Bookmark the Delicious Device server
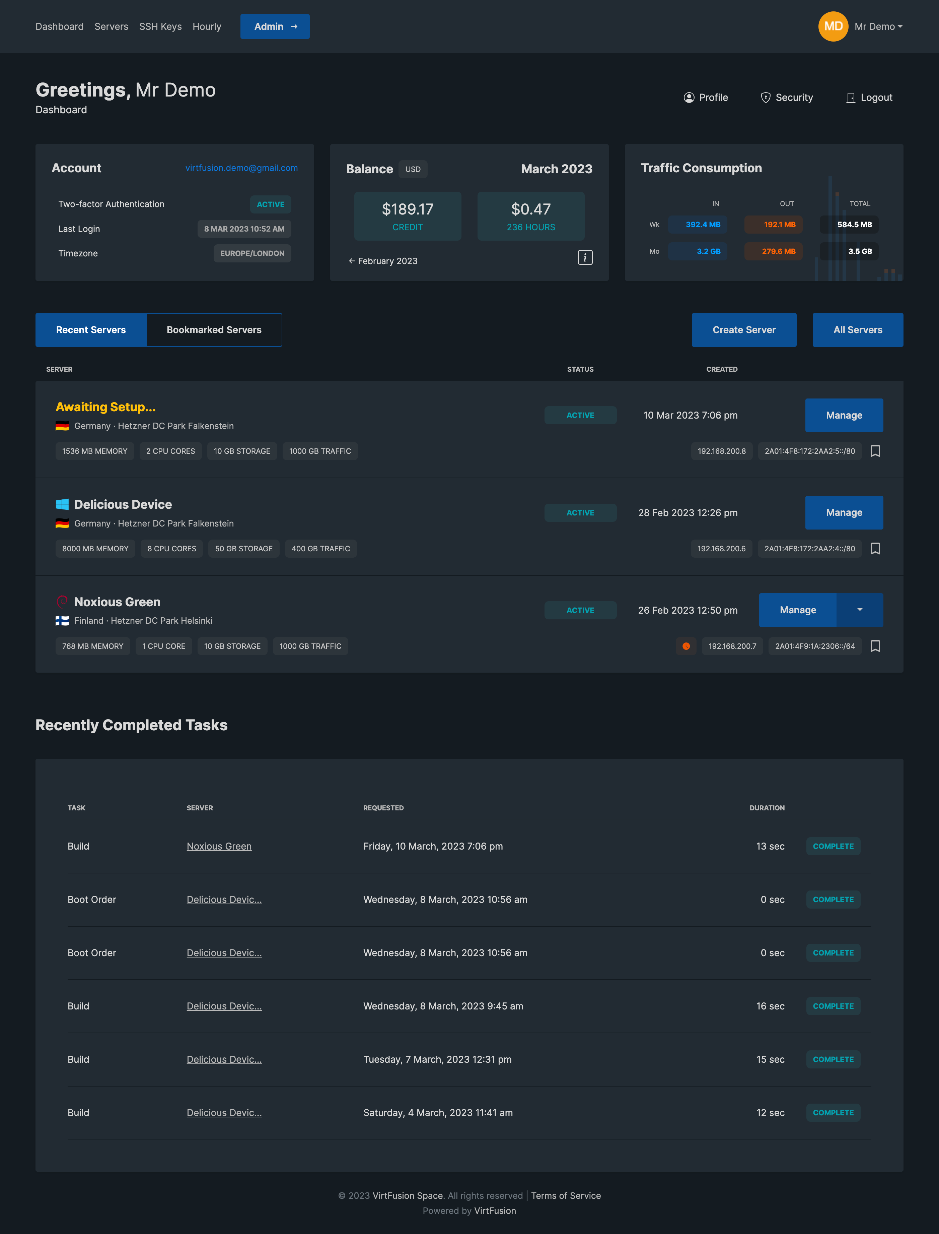The height and width of the screenshot is (1234, 939). click(x=875, y=549)
